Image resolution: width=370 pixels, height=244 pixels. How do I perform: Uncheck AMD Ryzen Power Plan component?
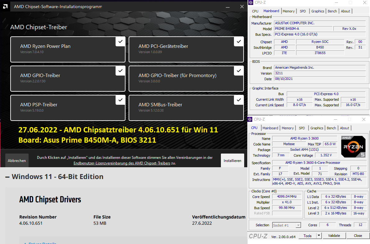120,42
